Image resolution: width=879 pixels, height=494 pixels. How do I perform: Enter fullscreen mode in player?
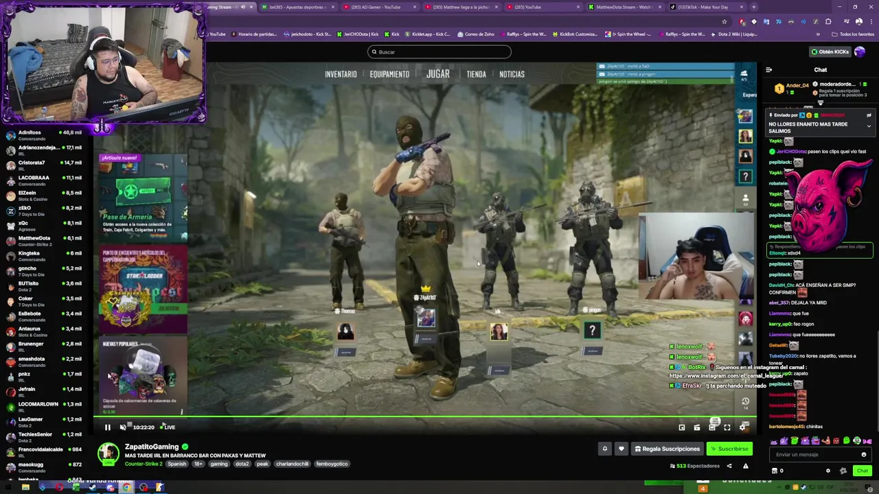pos(727,427)
